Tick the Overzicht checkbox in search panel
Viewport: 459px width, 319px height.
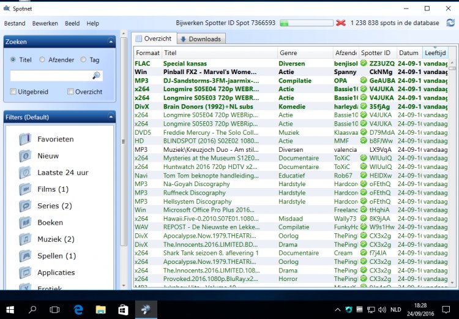pyautogui.click(x=71, y=92)
